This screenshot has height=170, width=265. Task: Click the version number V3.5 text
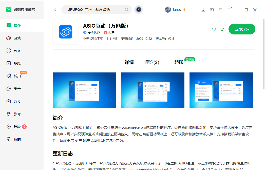point(171,39)
